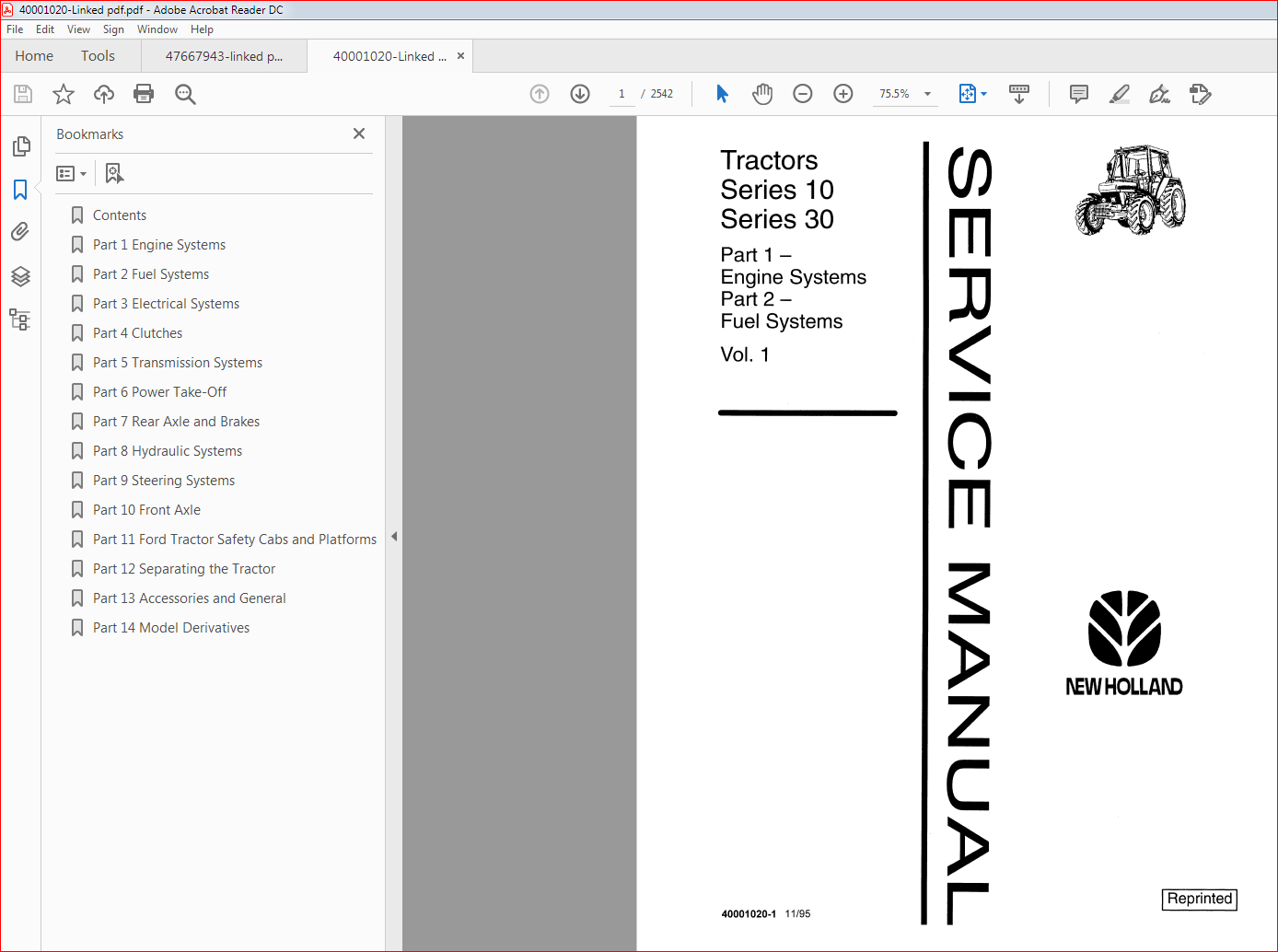Click the Reprinted box on cover page
1278x952 pixels.
point(1200,899)
